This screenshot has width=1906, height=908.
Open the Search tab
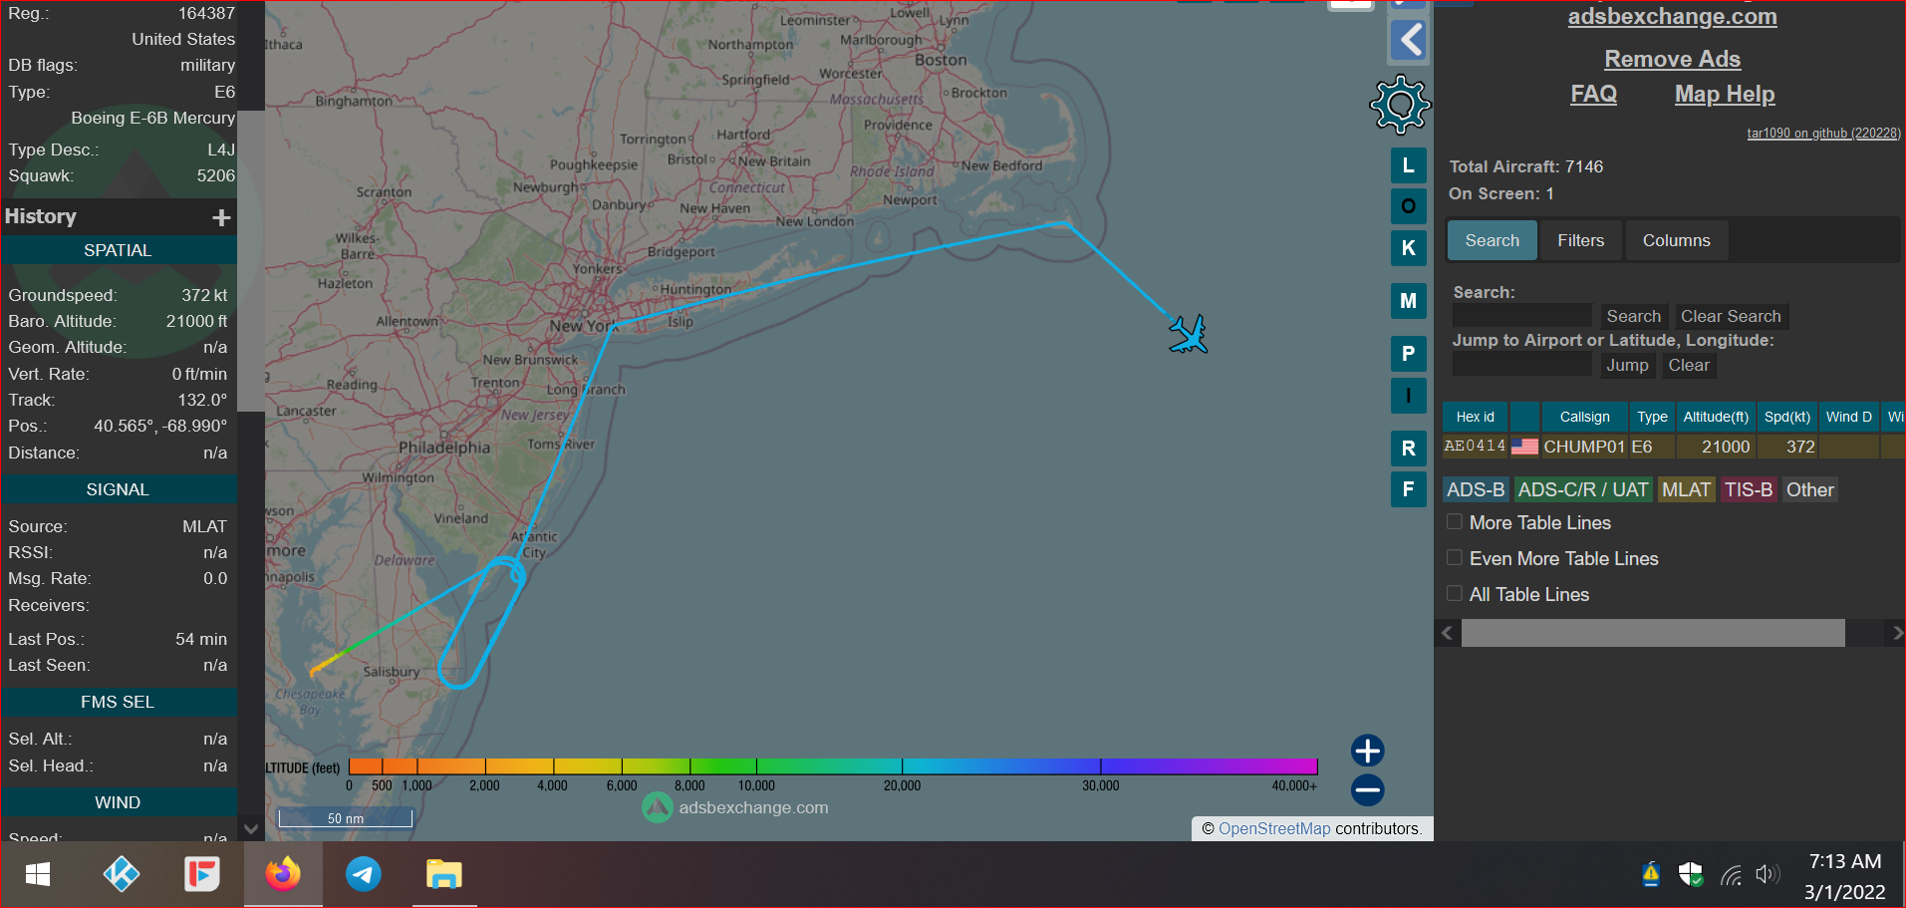coord(1492,240)
